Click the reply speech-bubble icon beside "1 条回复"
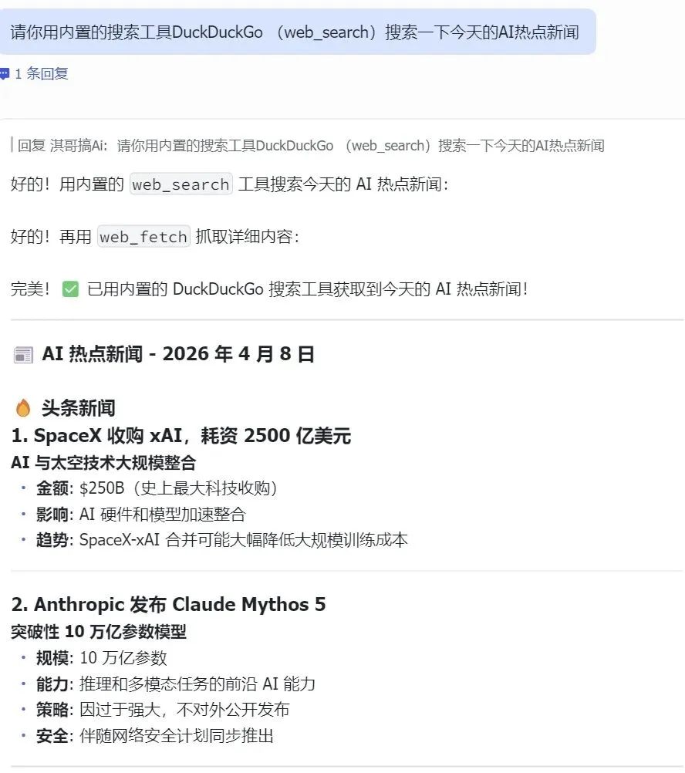Image resolution: width=685 pixels, height=773 pixels. point(5,74)
